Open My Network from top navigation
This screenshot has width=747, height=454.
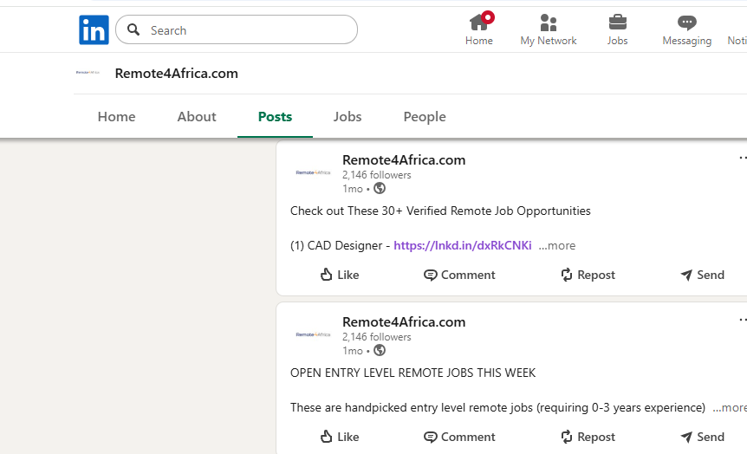548,29
